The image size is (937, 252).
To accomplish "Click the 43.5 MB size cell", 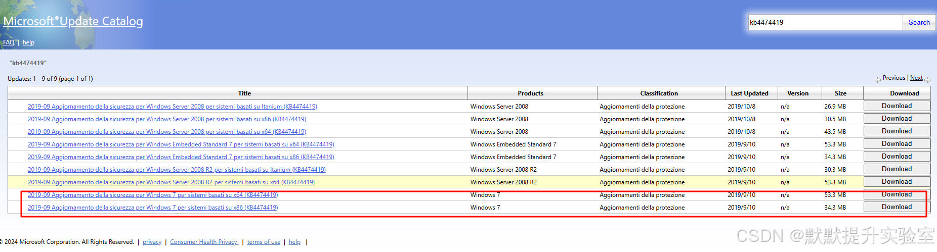I will click(x=835, y=132).
